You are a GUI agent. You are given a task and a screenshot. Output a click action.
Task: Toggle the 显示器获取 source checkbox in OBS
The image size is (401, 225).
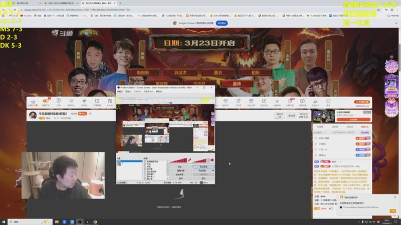[x=145, y=171]
